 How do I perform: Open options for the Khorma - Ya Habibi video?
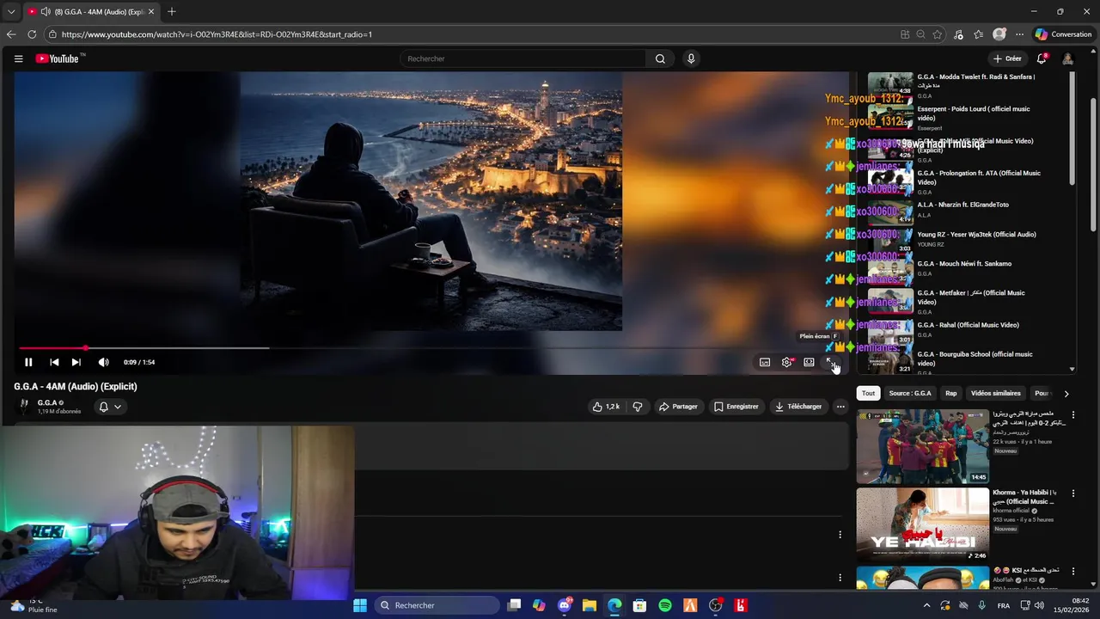[x=1073, y=493]
